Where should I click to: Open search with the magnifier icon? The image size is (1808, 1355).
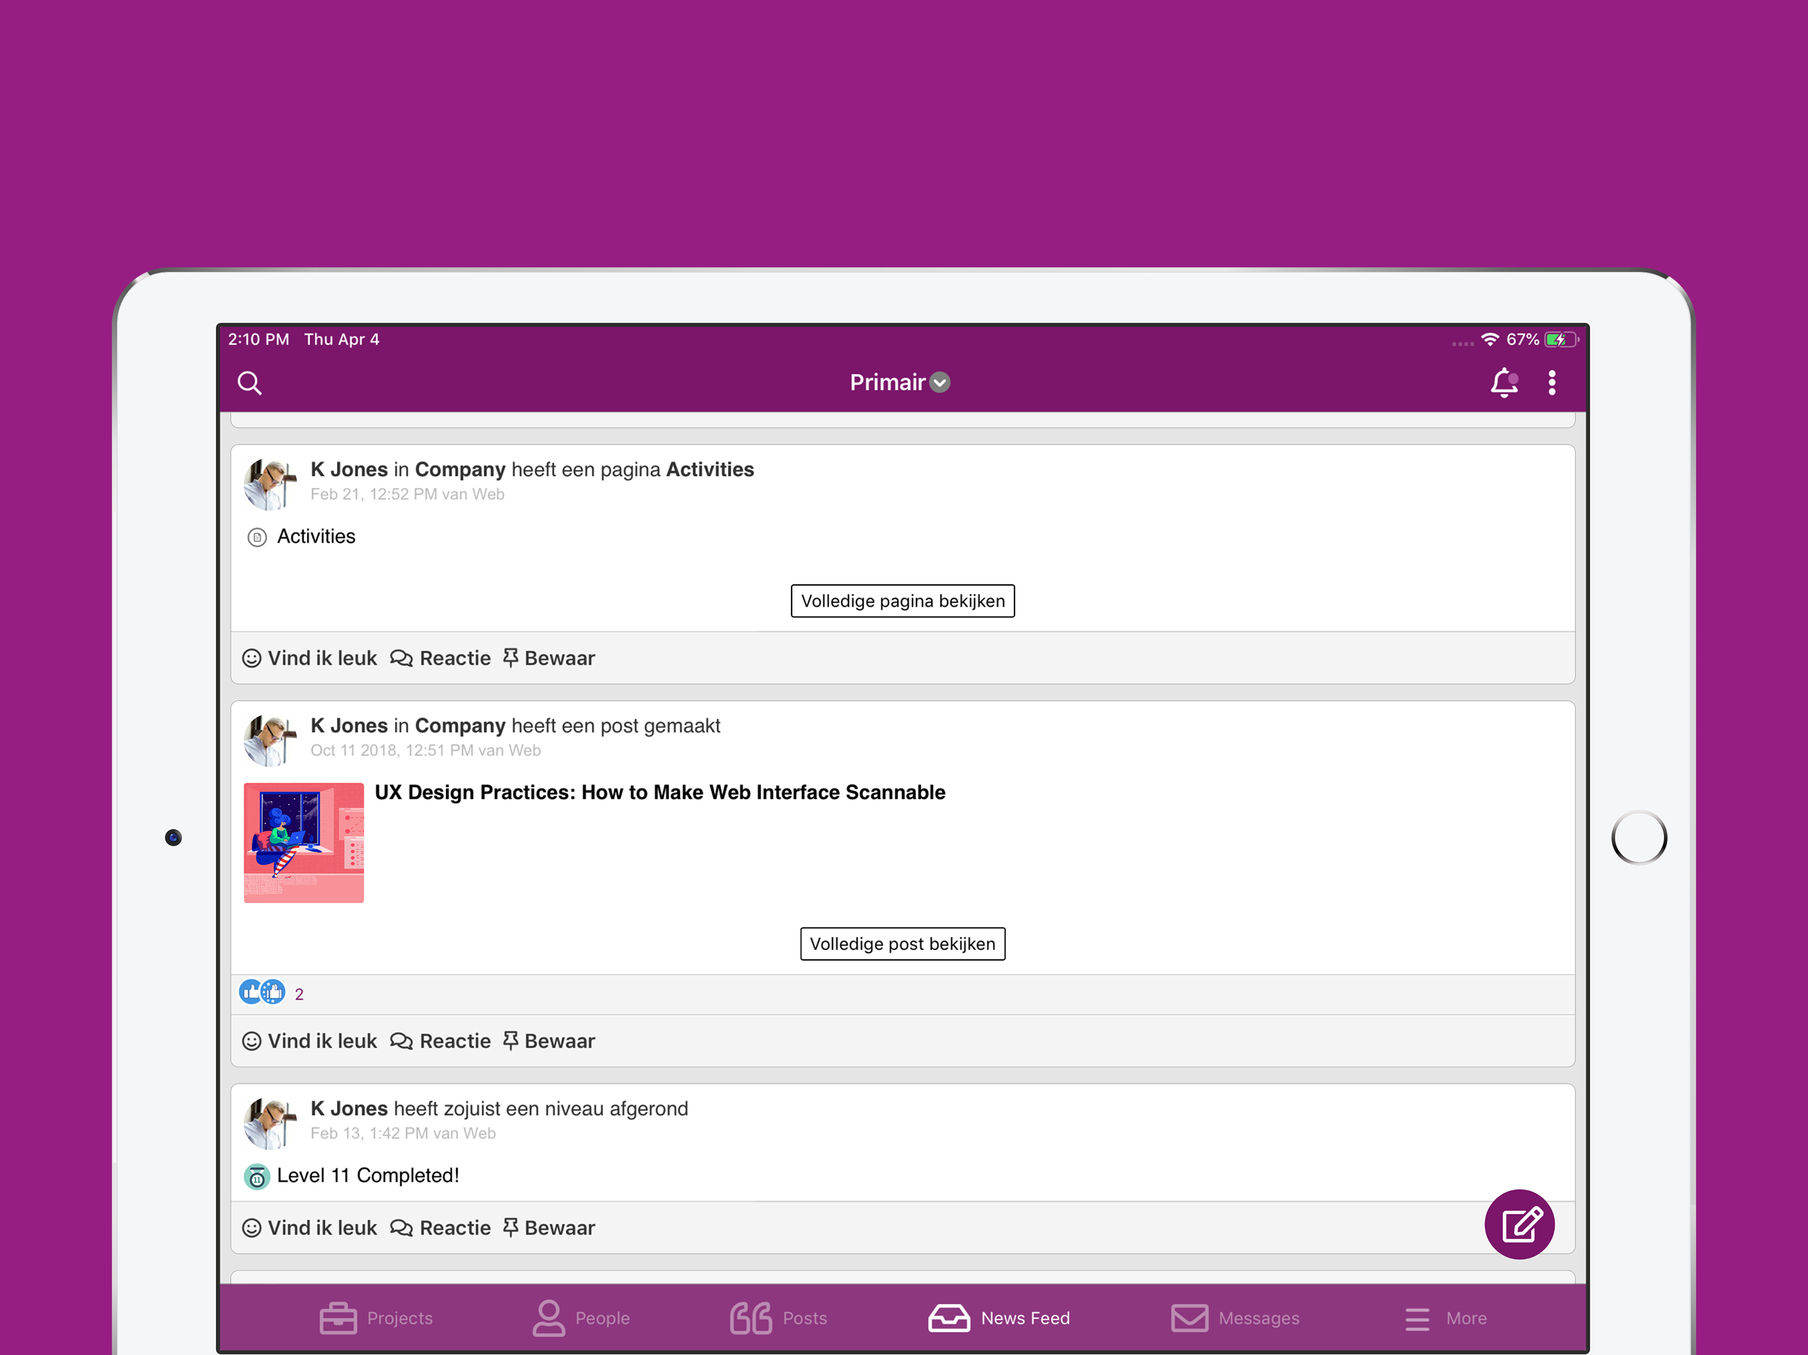249,382
